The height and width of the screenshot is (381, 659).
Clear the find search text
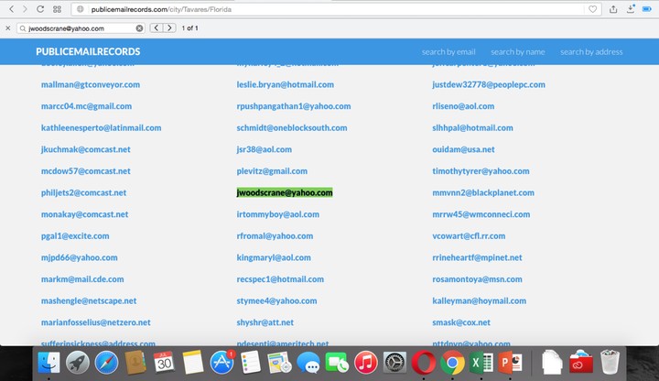tap(139, 28)
